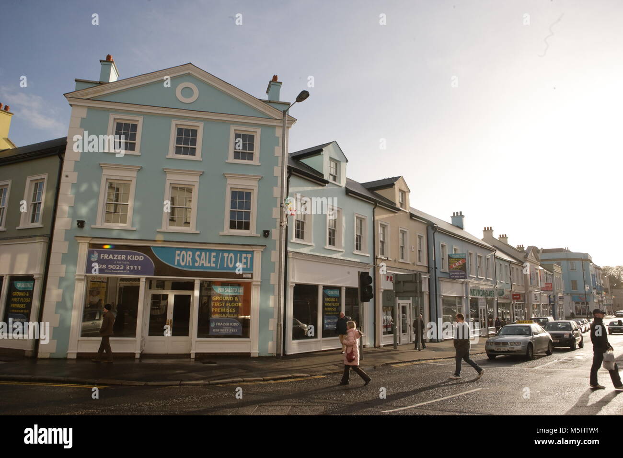
Task: Click the alamy logo in the black footer bar
Action: point(49,436)
